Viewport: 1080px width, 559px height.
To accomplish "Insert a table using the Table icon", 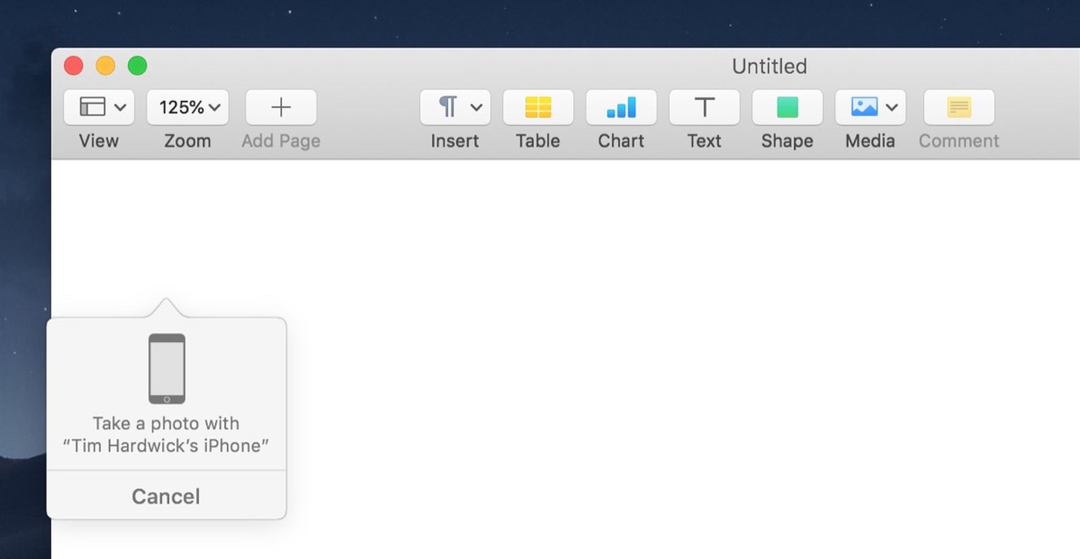I will pyautogui.click(x=538, y=107).
